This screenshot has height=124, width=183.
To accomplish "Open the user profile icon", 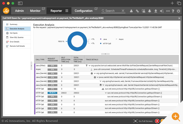I will 131,11.
